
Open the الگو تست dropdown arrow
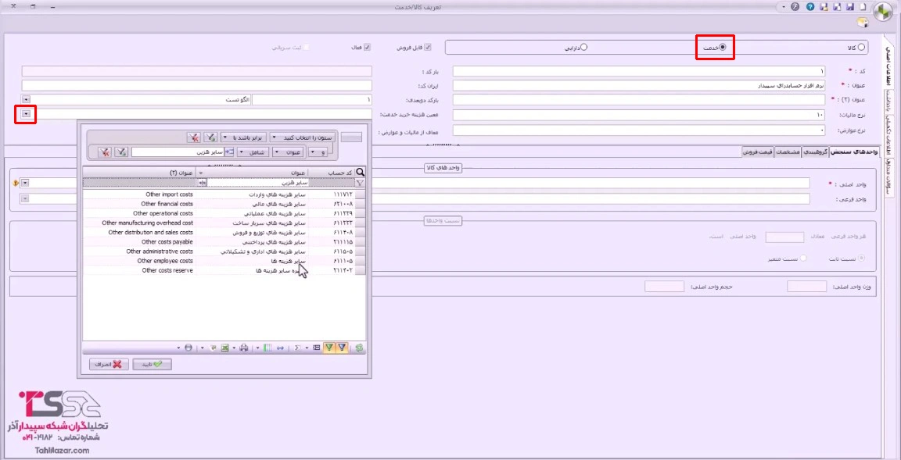coord(27,100)
